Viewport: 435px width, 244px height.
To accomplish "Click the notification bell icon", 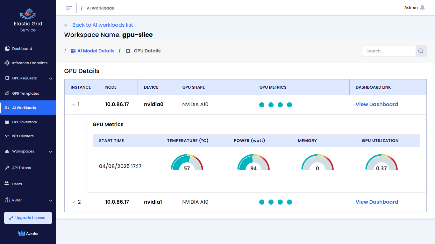I will [422, 8].
